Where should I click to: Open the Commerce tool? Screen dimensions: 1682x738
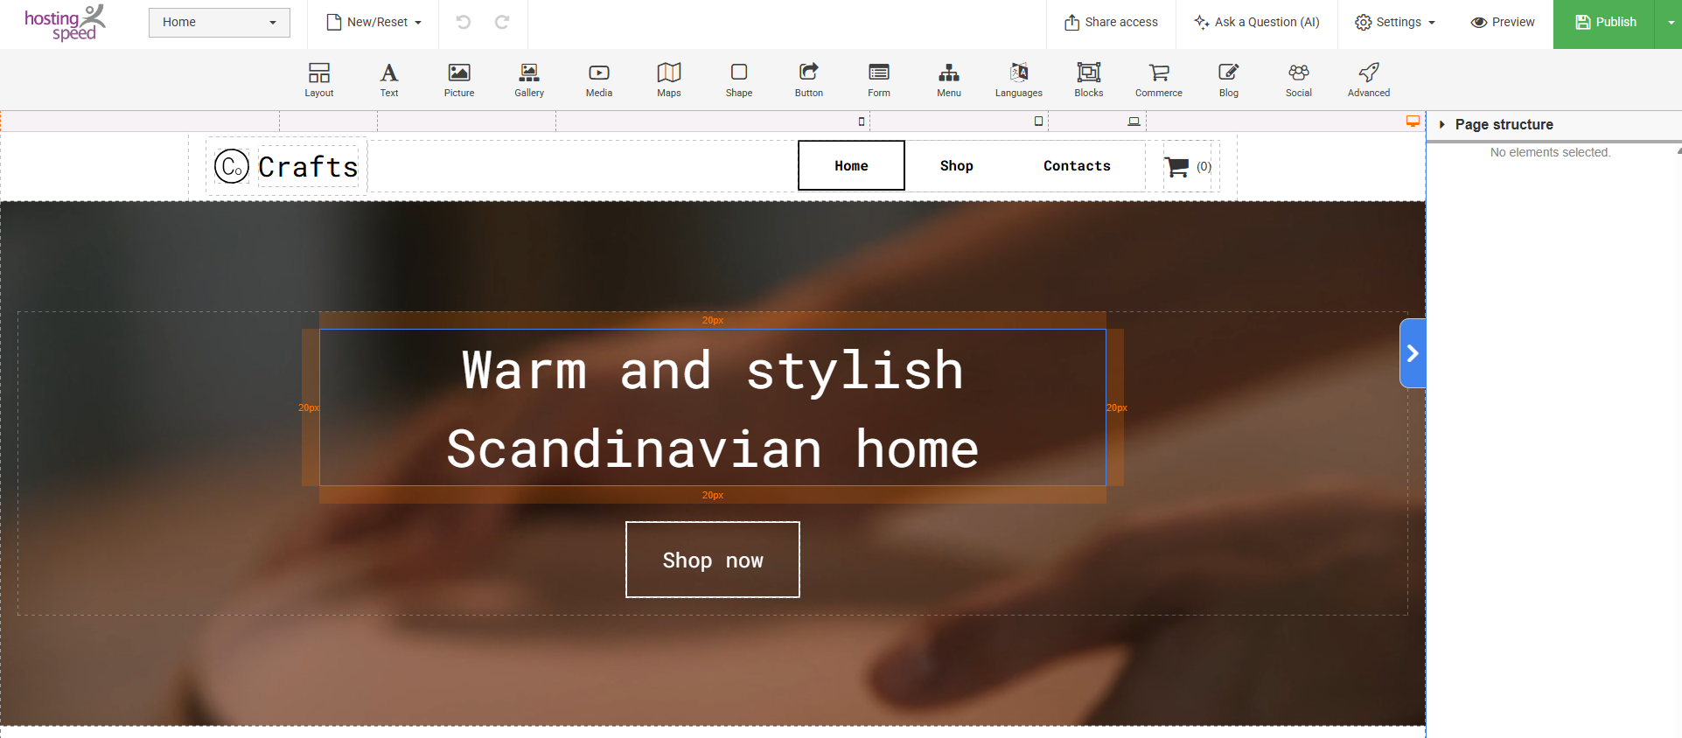point(1158,80)
